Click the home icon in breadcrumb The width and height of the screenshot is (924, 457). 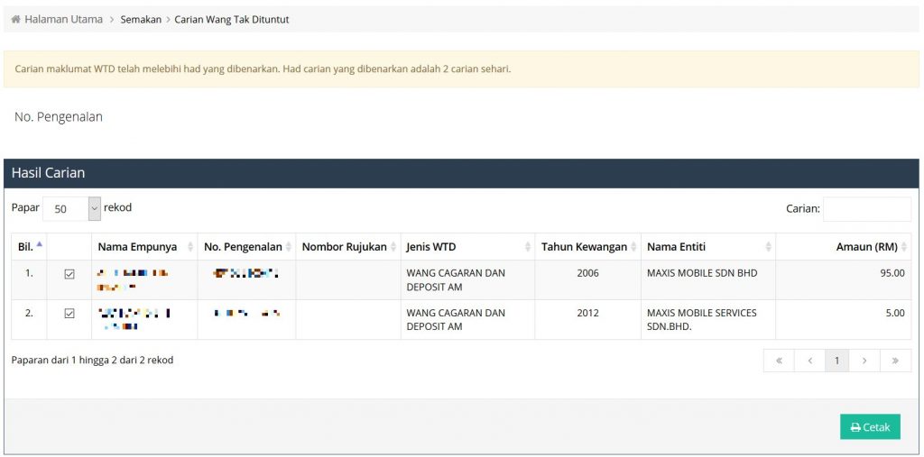(x=15, y=19)
